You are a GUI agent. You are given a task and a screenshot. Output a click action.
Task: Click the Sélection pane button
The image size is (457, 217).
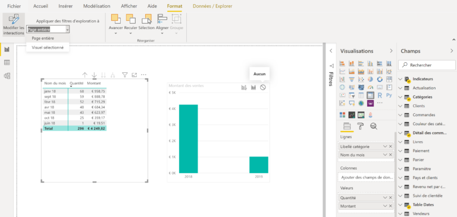(x=146, y=22)
